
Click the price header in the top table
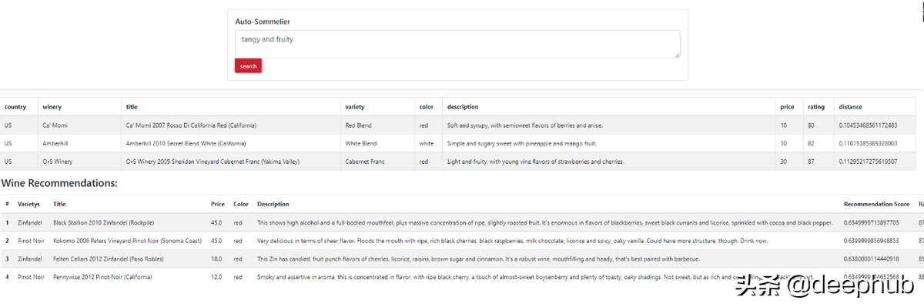[x=787, y=107]
